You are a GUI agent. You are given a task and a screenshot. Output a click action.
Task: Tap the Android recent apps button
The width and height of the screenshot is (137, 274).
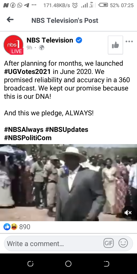[31, 264]
